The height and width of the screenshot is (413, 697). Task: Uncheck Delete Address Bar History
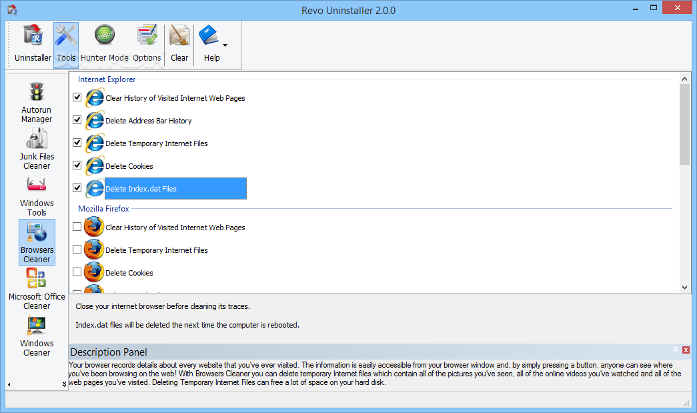pos(77,119)
